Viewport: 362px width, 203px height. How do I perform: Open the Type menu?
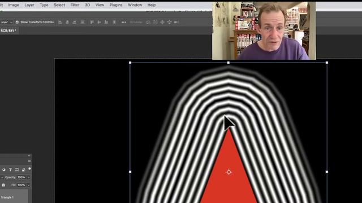[x=44, y=5]
